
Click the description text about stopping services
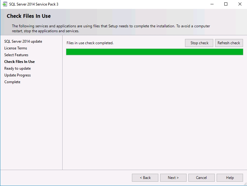pos(111,29)
